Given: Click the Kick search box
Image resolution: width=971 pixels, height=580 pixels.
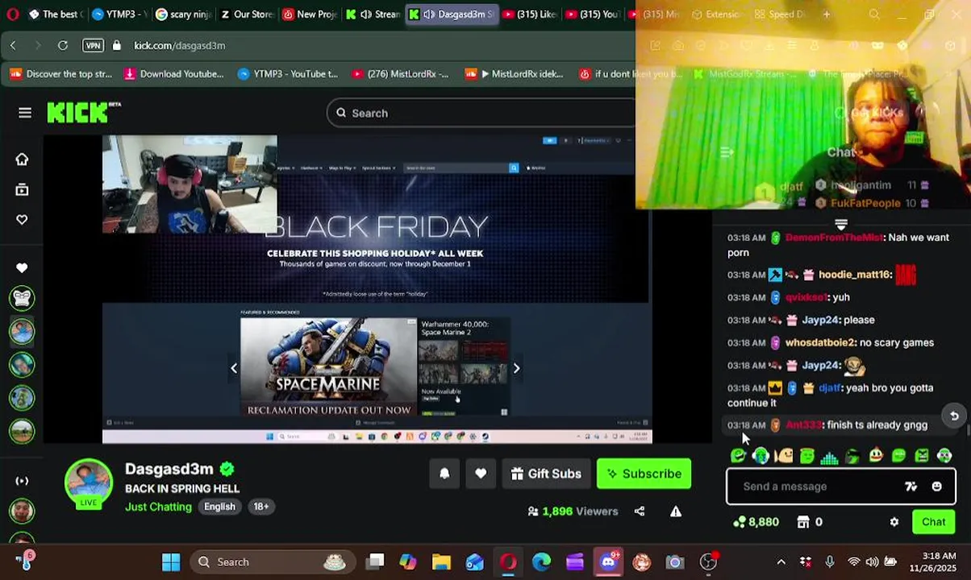Looking at the screenshot, I should coord(481,113).
